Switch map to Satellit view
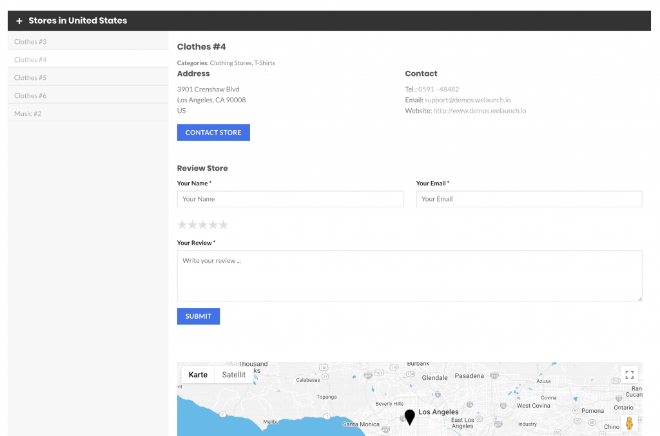 233,375
